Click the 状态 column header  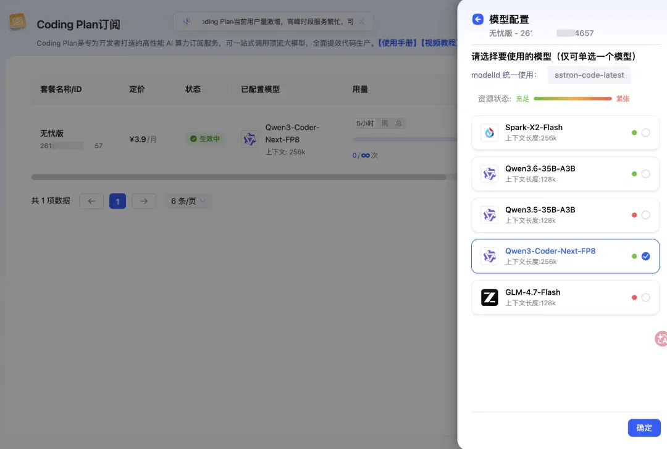coord(193,89)
